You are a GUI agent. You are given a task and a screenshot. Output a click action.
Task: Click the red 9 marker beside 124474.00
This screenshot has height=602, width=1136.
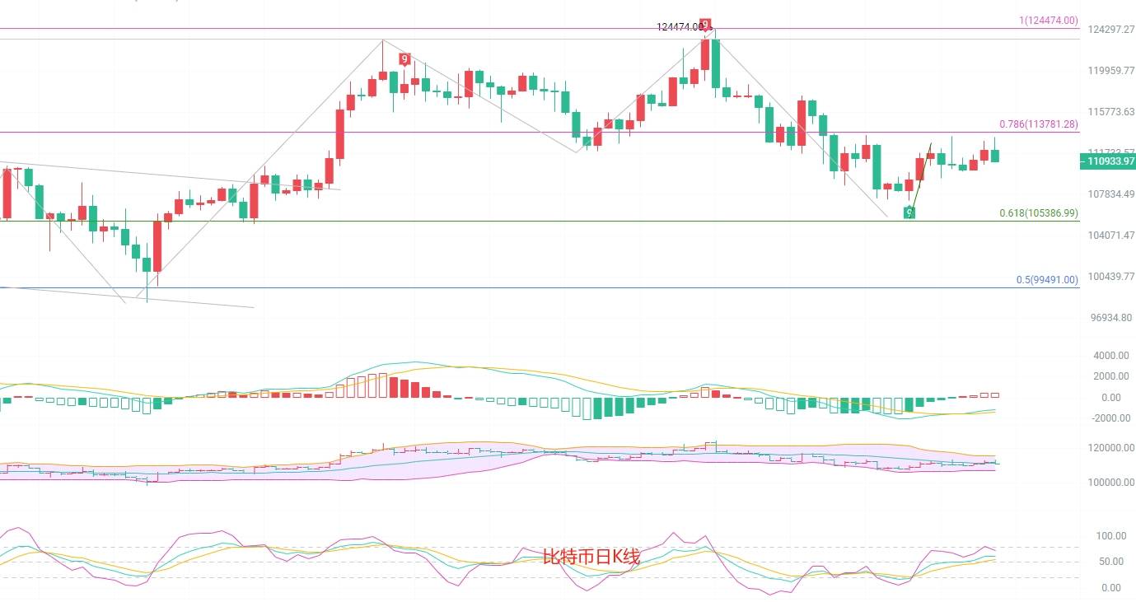point(705,24)
